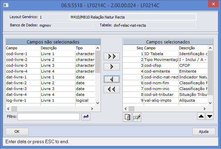The image size is (221, 149).
Task: Click vertical scrollbar thumb of selected fields
Action: pos(210,73)
